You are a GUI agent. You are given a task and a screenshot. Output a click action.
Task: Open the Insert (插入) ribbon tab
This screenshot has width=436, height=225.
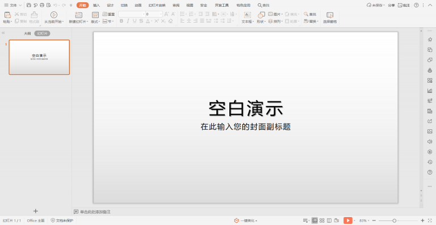[x=97, y=5]
